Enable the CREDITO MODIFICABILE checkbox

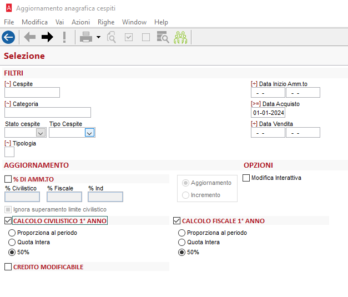[8, 267]
